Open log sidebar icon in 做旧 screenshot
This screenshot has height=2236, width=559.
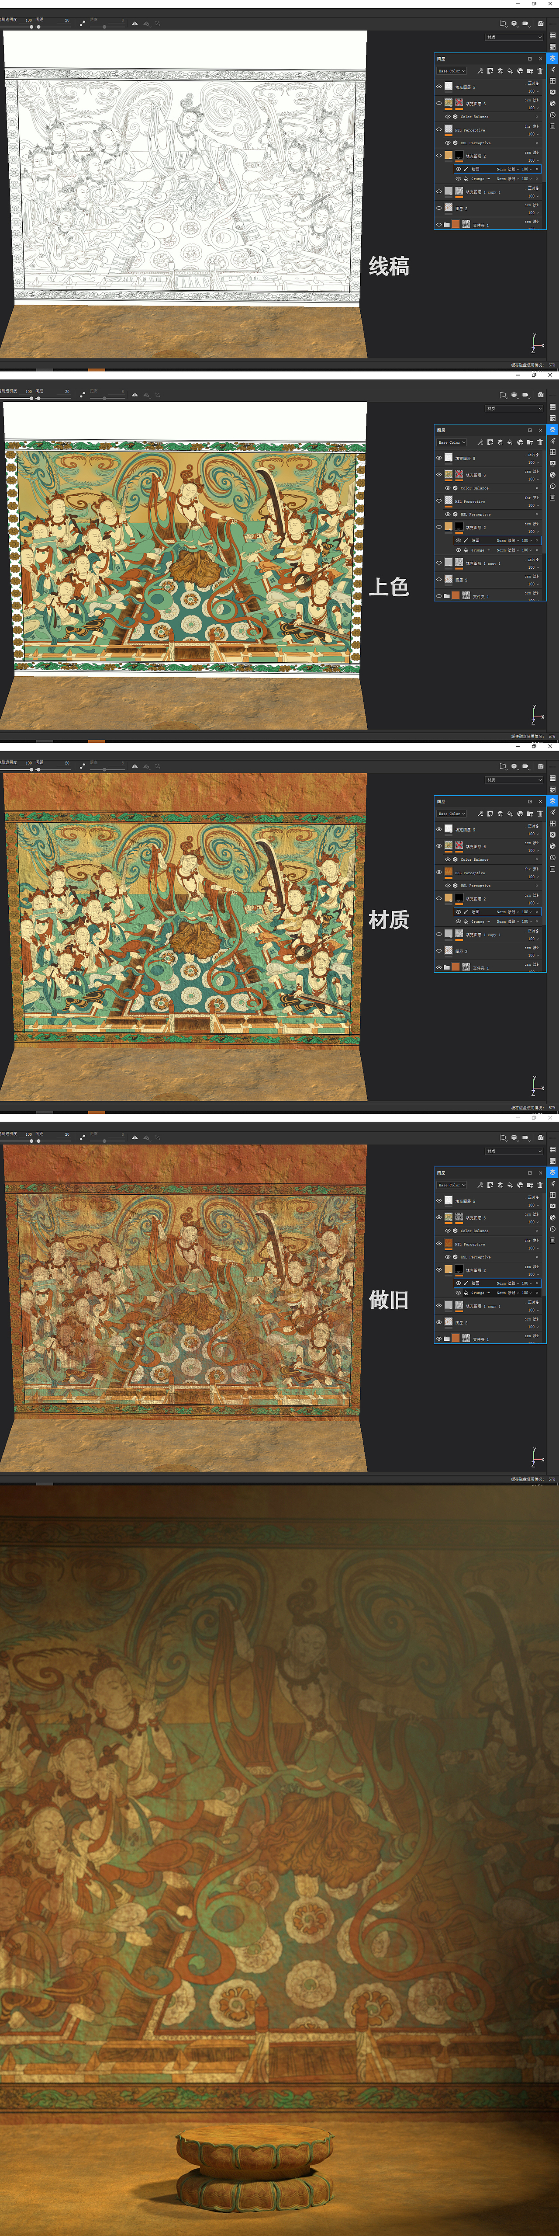552,1240
